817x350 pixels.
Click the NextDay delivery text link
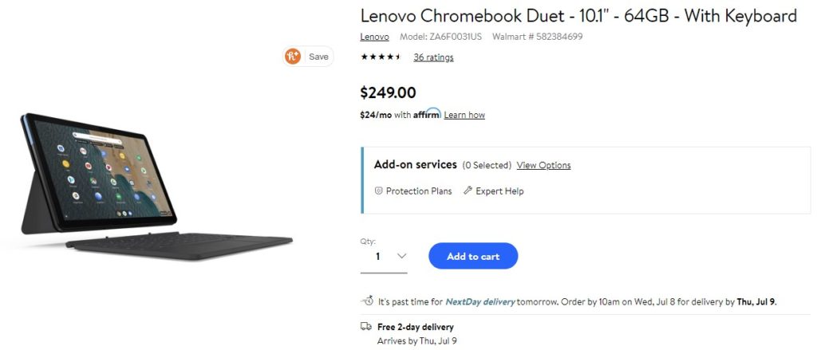point(480,301)
